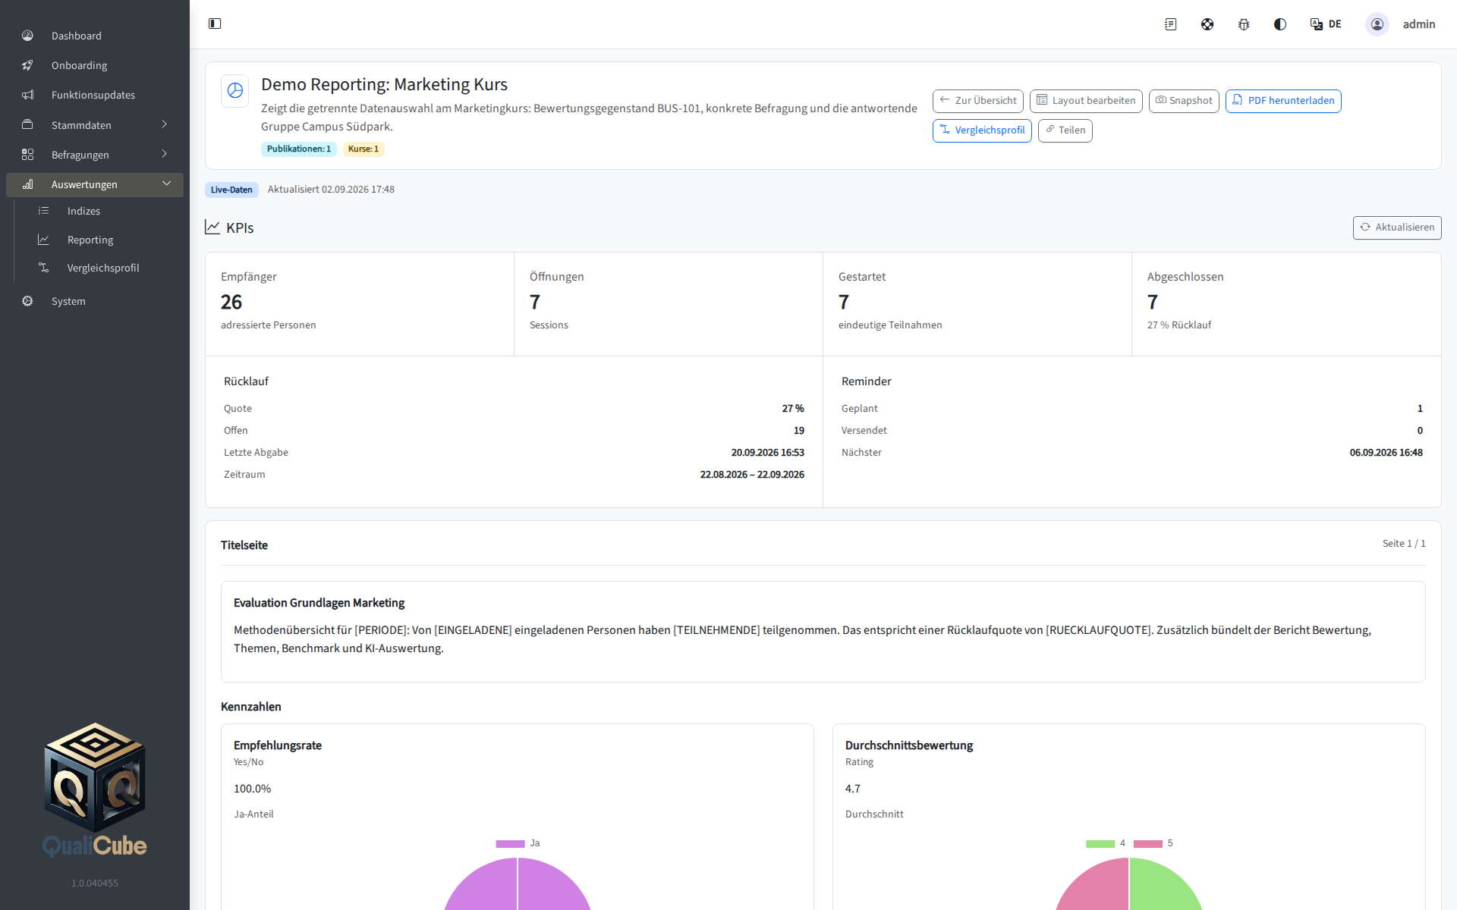Open the bug report icon
The width and height of the screenshot is (1457, 910).
tap(1243, 24)
